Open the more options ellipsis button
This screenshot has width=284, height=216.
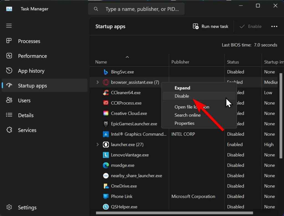[x=274, y=26]
